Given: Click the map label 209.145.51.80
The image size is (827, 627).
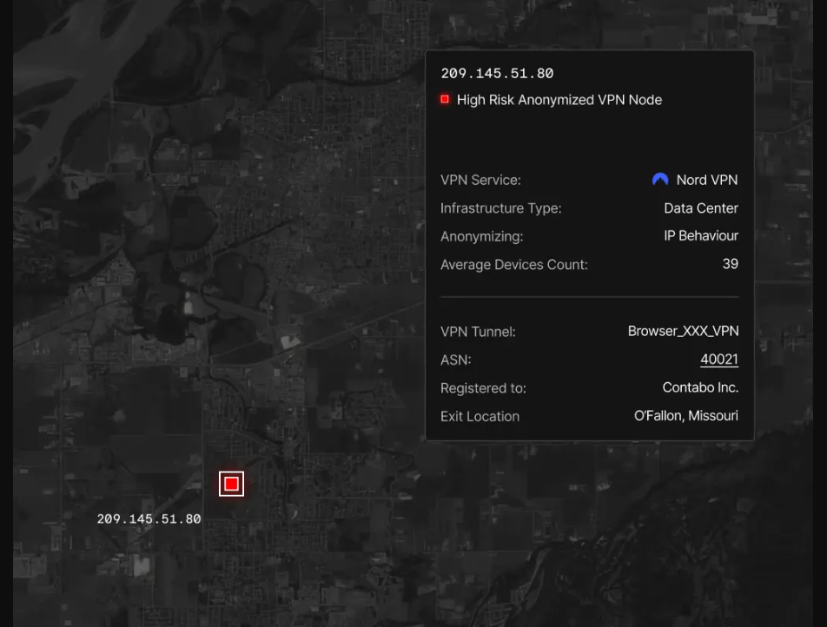Looking at the screenshot, I should (x=149, y=519).
